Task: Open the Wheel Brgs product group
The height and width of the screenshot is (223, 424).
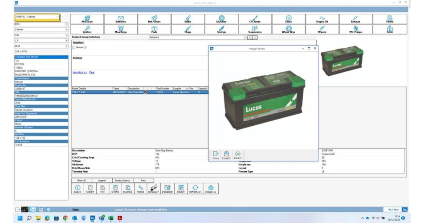Action: tap(289, 29)
